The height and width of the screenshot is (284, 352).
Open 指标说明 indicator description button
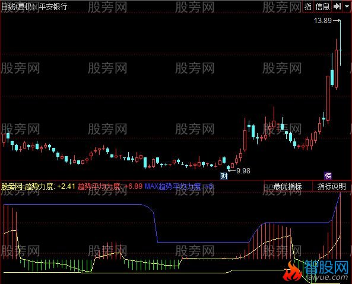point(332,186)
